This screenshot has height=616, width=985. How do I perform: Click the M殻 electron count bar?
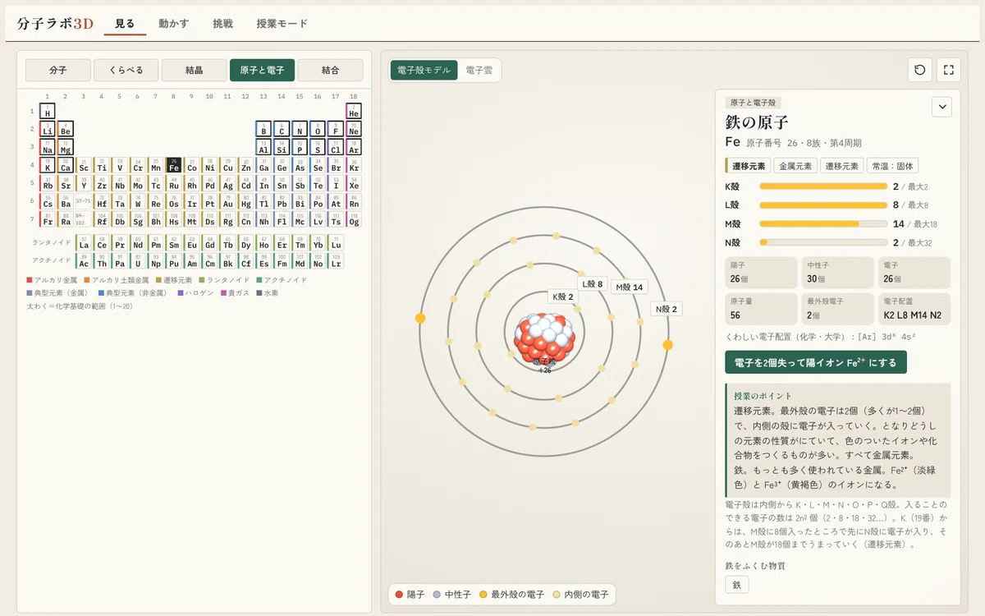coord(823,223)
